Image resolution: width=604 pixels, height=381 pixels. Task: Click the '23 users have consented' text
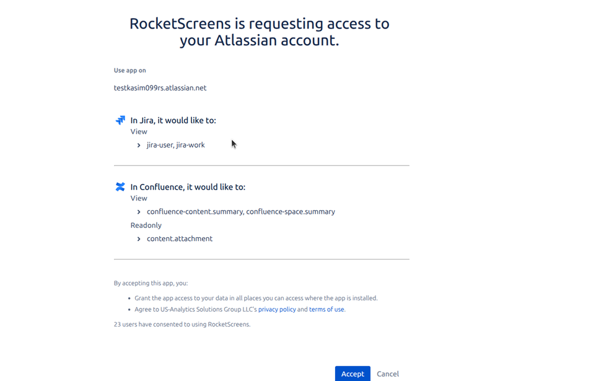pyautogui.click(x=182, y=324)
